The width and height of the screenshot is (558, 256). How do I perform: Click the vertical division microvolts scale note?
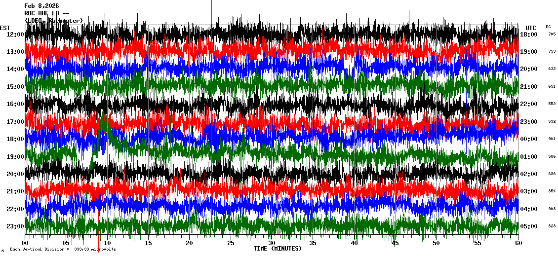(x=63, y=250)
